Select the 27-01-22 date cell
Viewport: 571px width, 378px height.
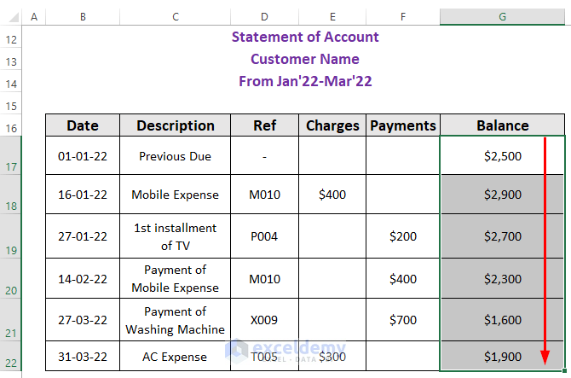(83, 236)
